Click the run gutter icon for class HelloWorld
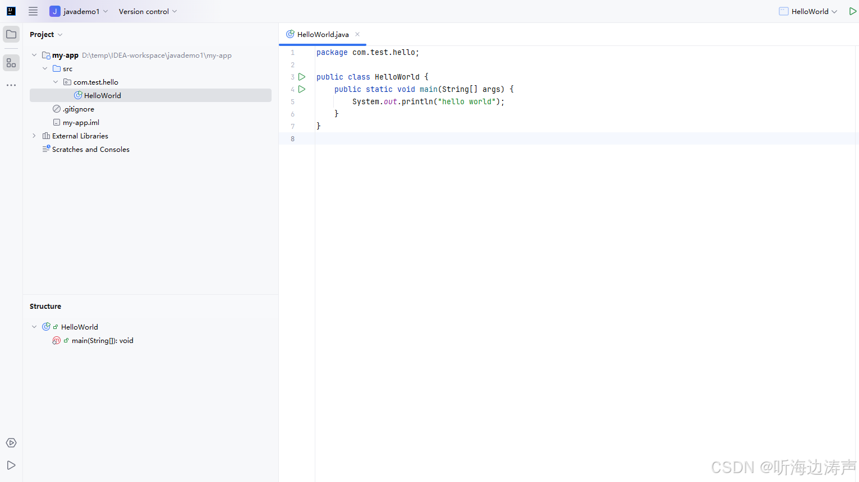This screenshot has height=482, width=859. click(x=302, y=77)
